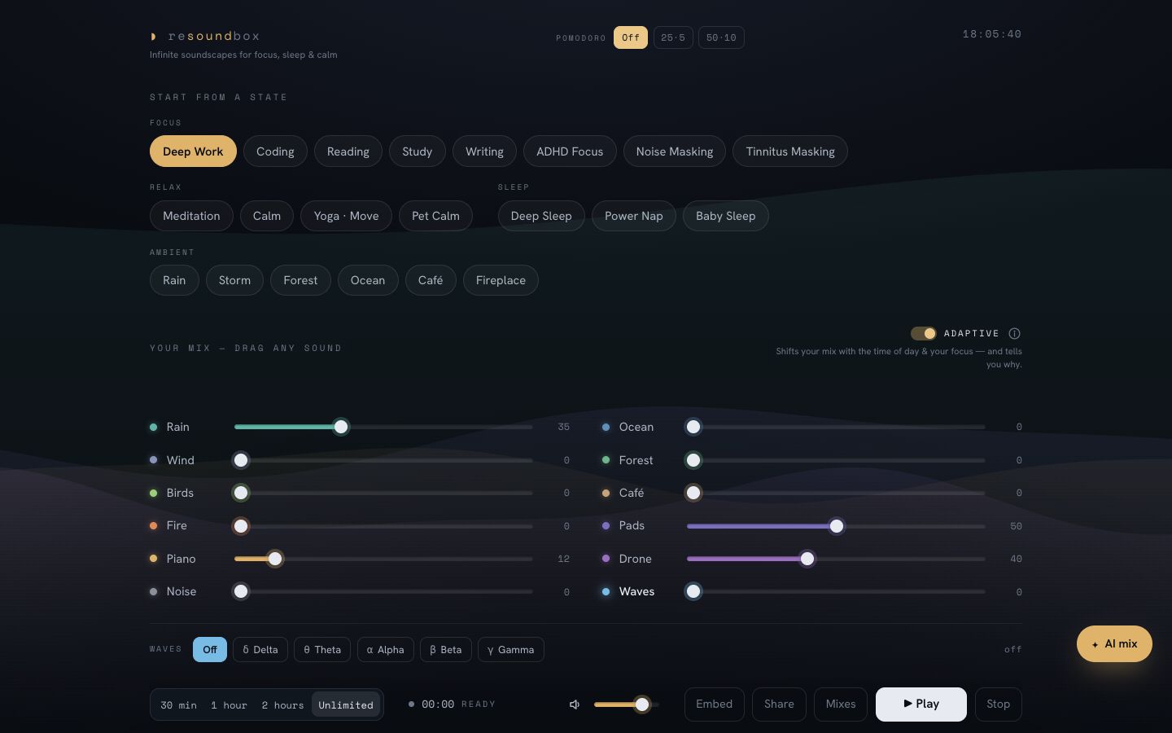Select the ADHD Focus preset
1172x733 pixels.
tap(570, 151)
